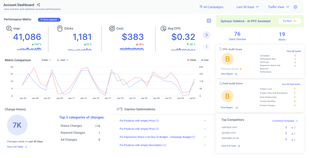
Task: Open Change History View Full Table
Action: point(17,147)
